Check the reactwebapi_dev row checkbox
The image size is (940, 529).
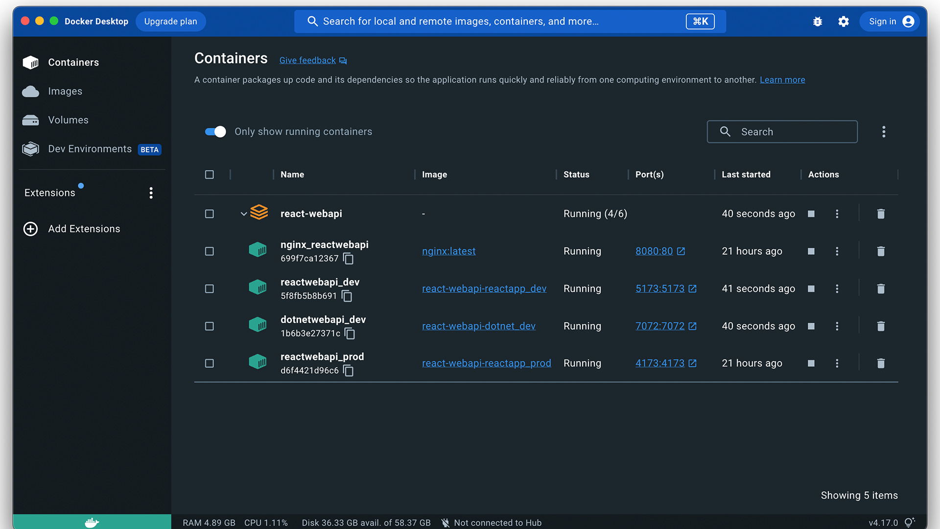(x=210, y=289)
